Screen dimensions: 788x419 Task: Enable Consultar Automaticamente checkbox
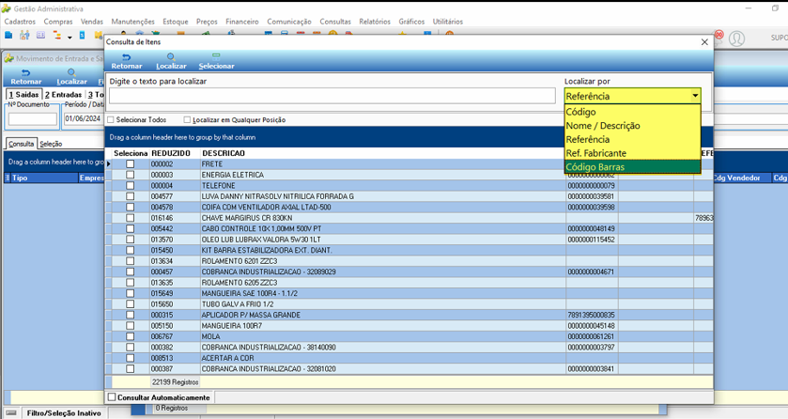[x=112, y=397]
